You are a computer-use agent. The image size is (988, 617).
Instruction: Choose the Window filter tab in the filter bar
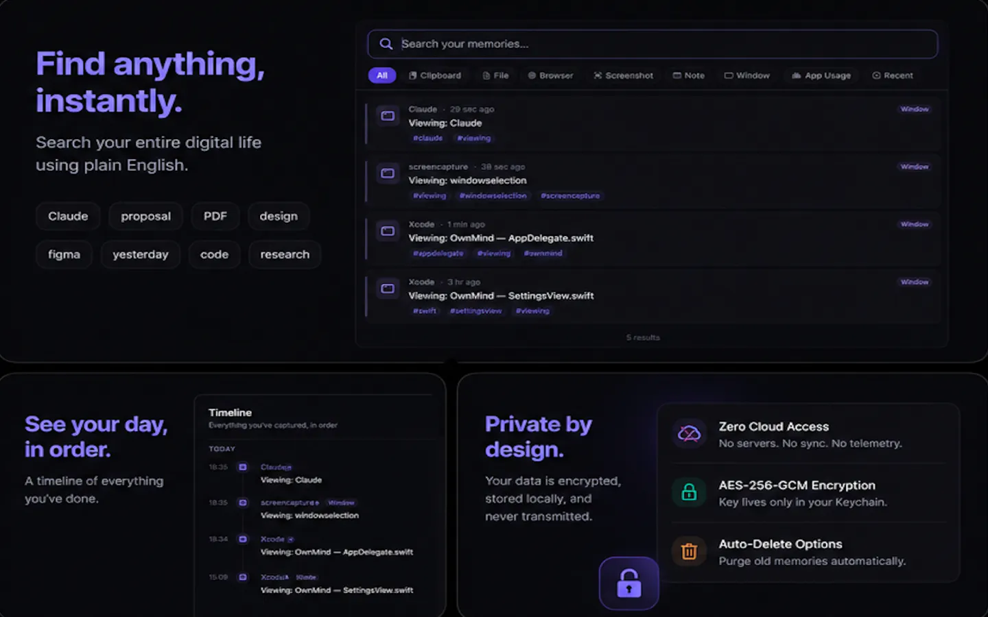point(746,75)
